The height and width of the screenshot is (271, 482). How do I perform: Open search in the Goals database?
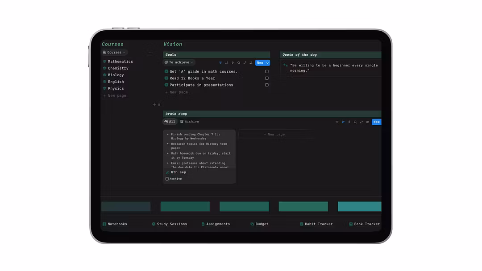pyautogui.click(x=239, y=63)
